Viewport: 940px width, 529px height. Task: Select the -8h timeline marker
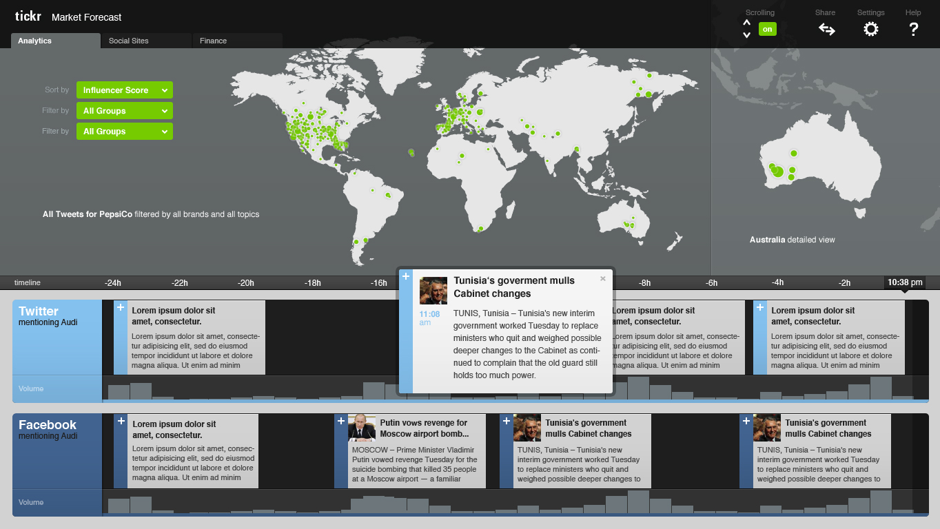(x=645, y=283)
